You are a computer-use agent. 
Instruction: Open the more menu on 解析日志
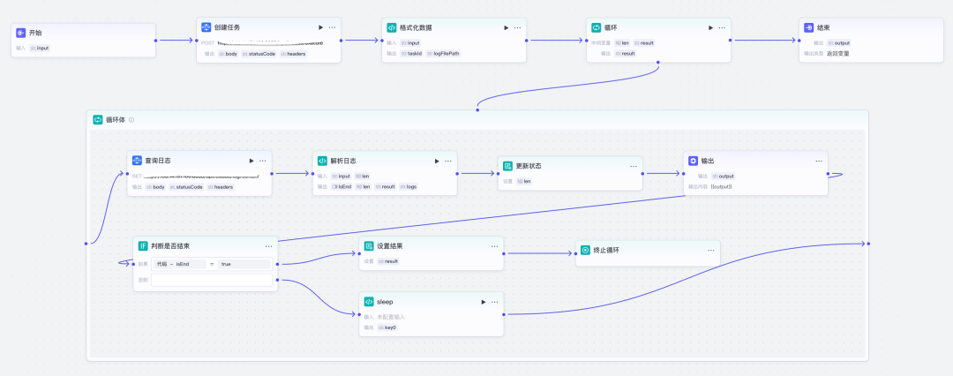[448, 161]
